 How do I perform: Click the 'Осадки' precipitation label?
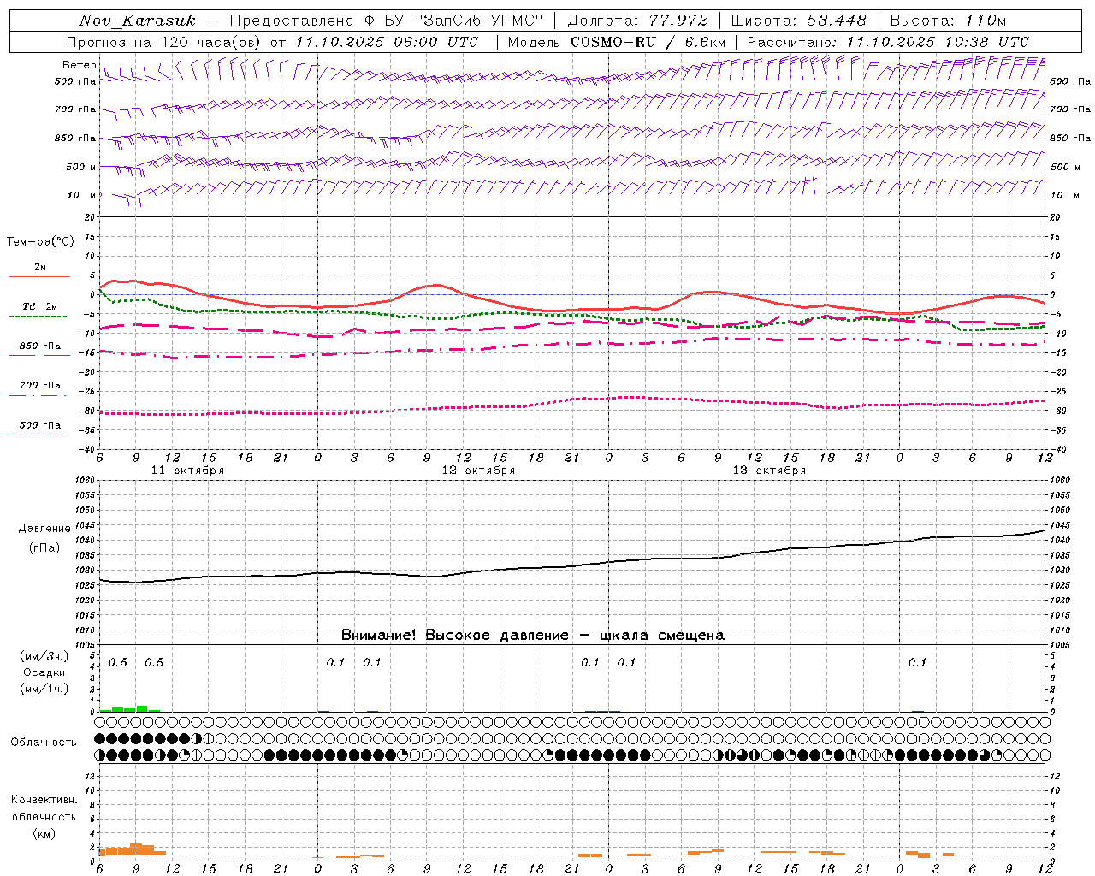coord(44,672)
